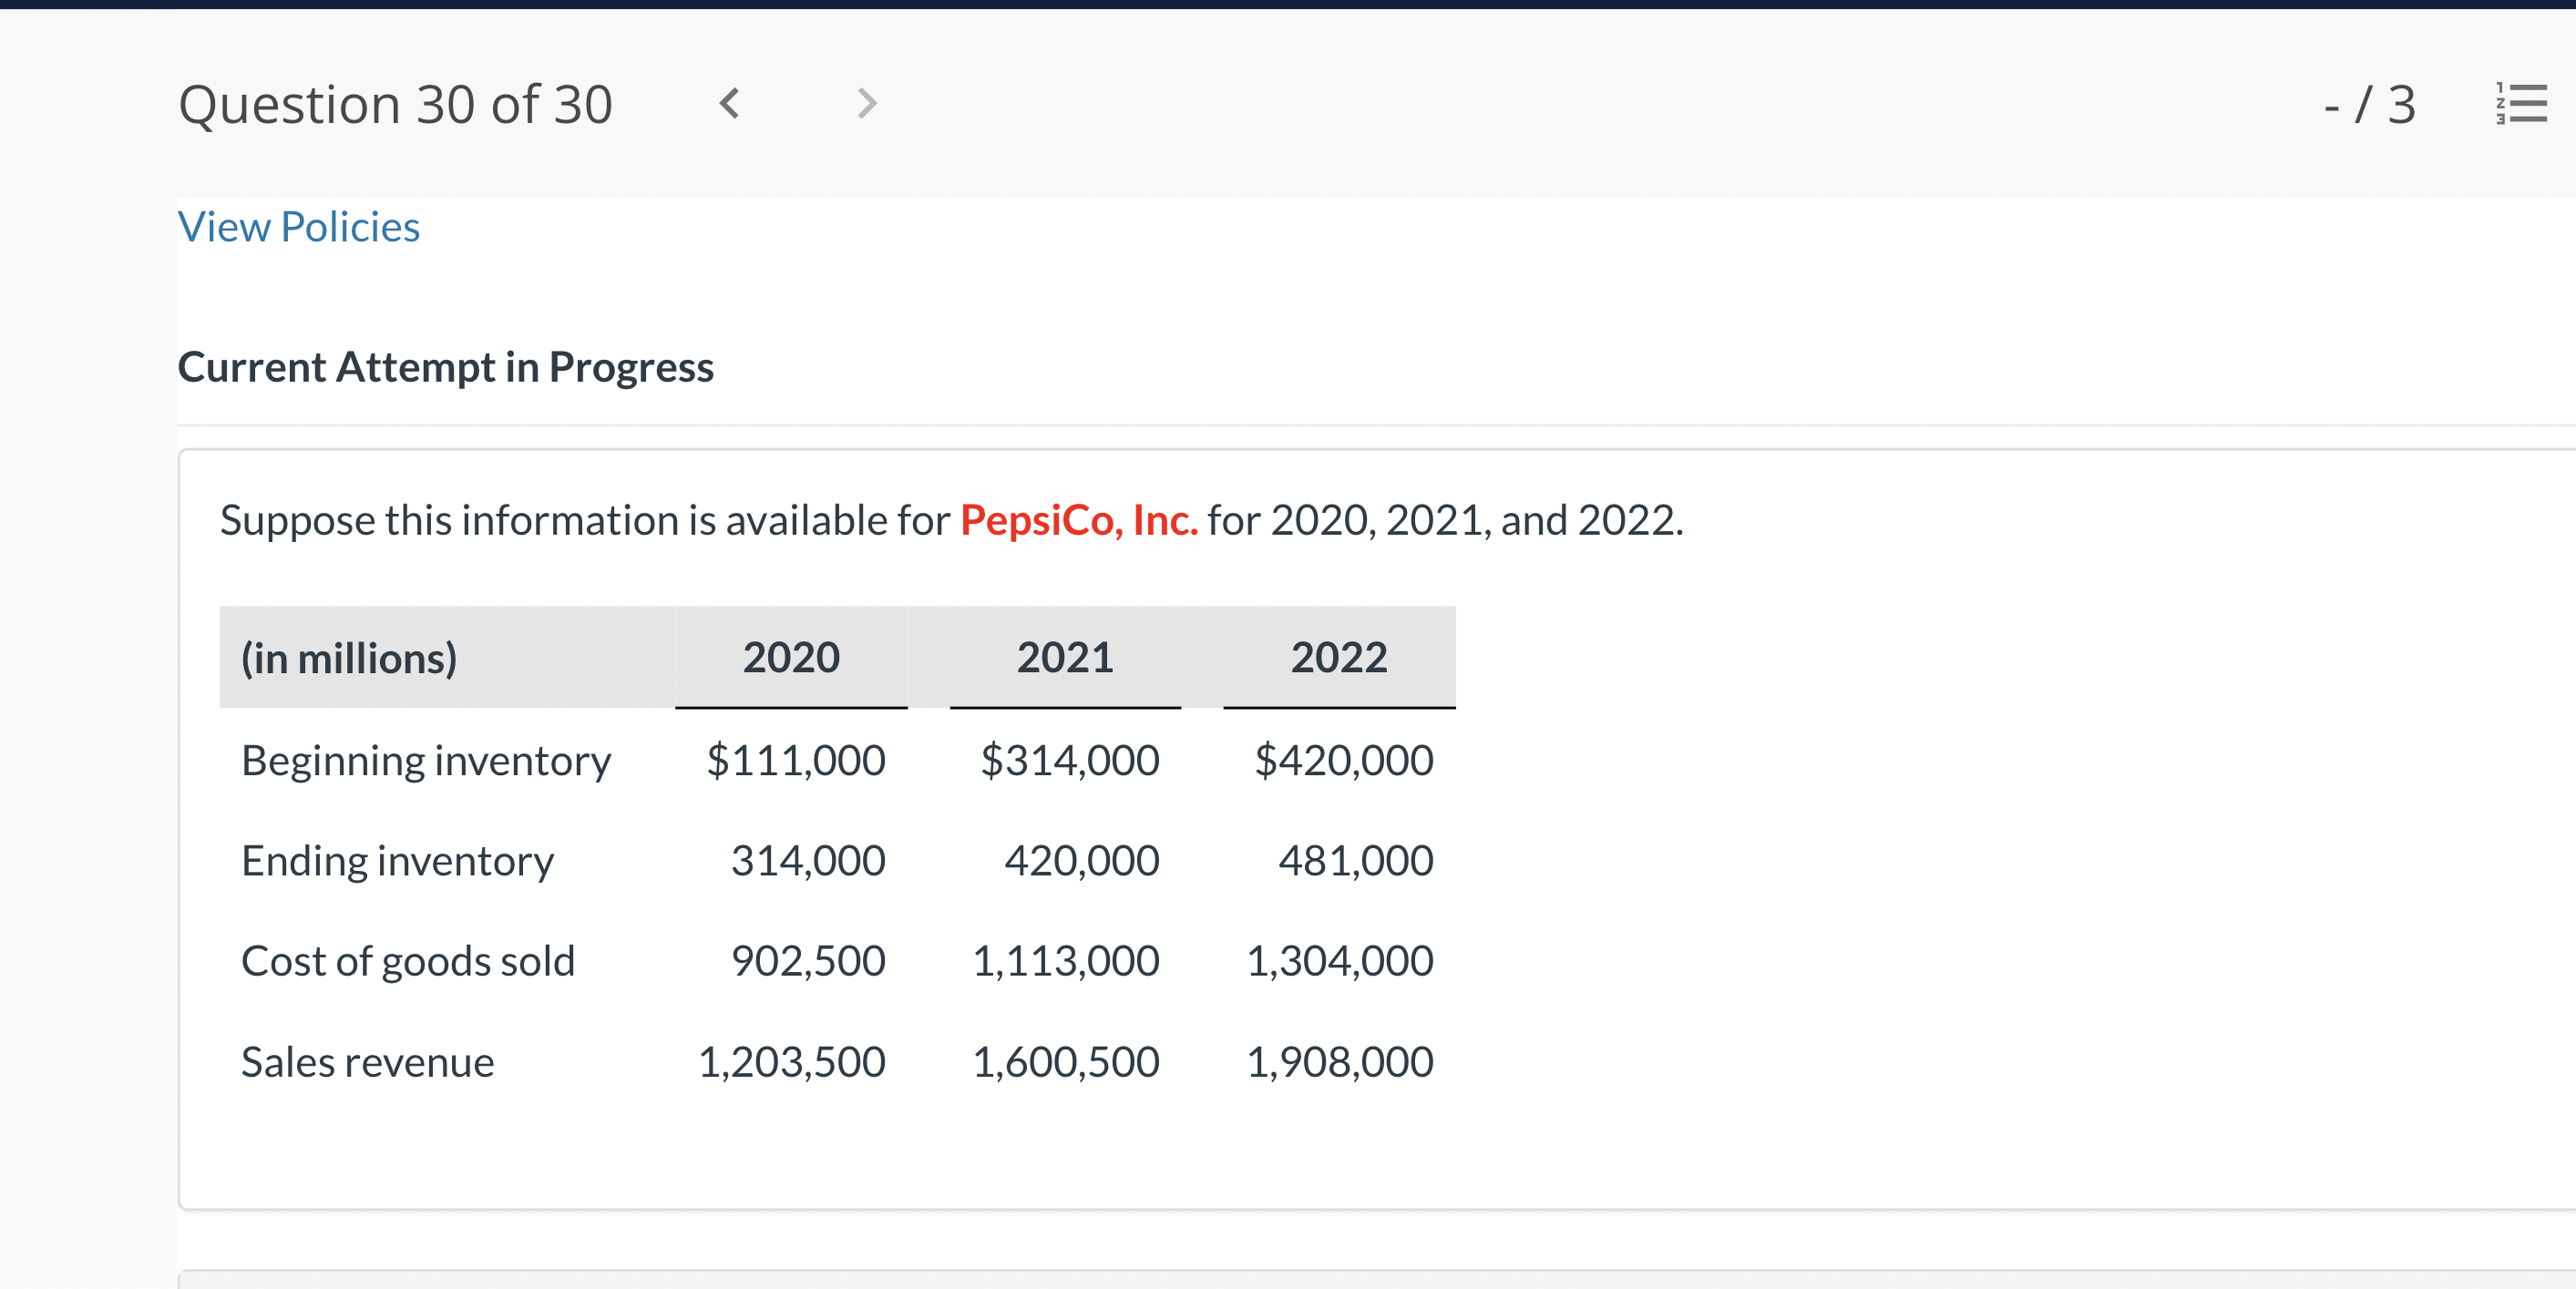Click the Current Attempt in Progress heading

(445, 367)
